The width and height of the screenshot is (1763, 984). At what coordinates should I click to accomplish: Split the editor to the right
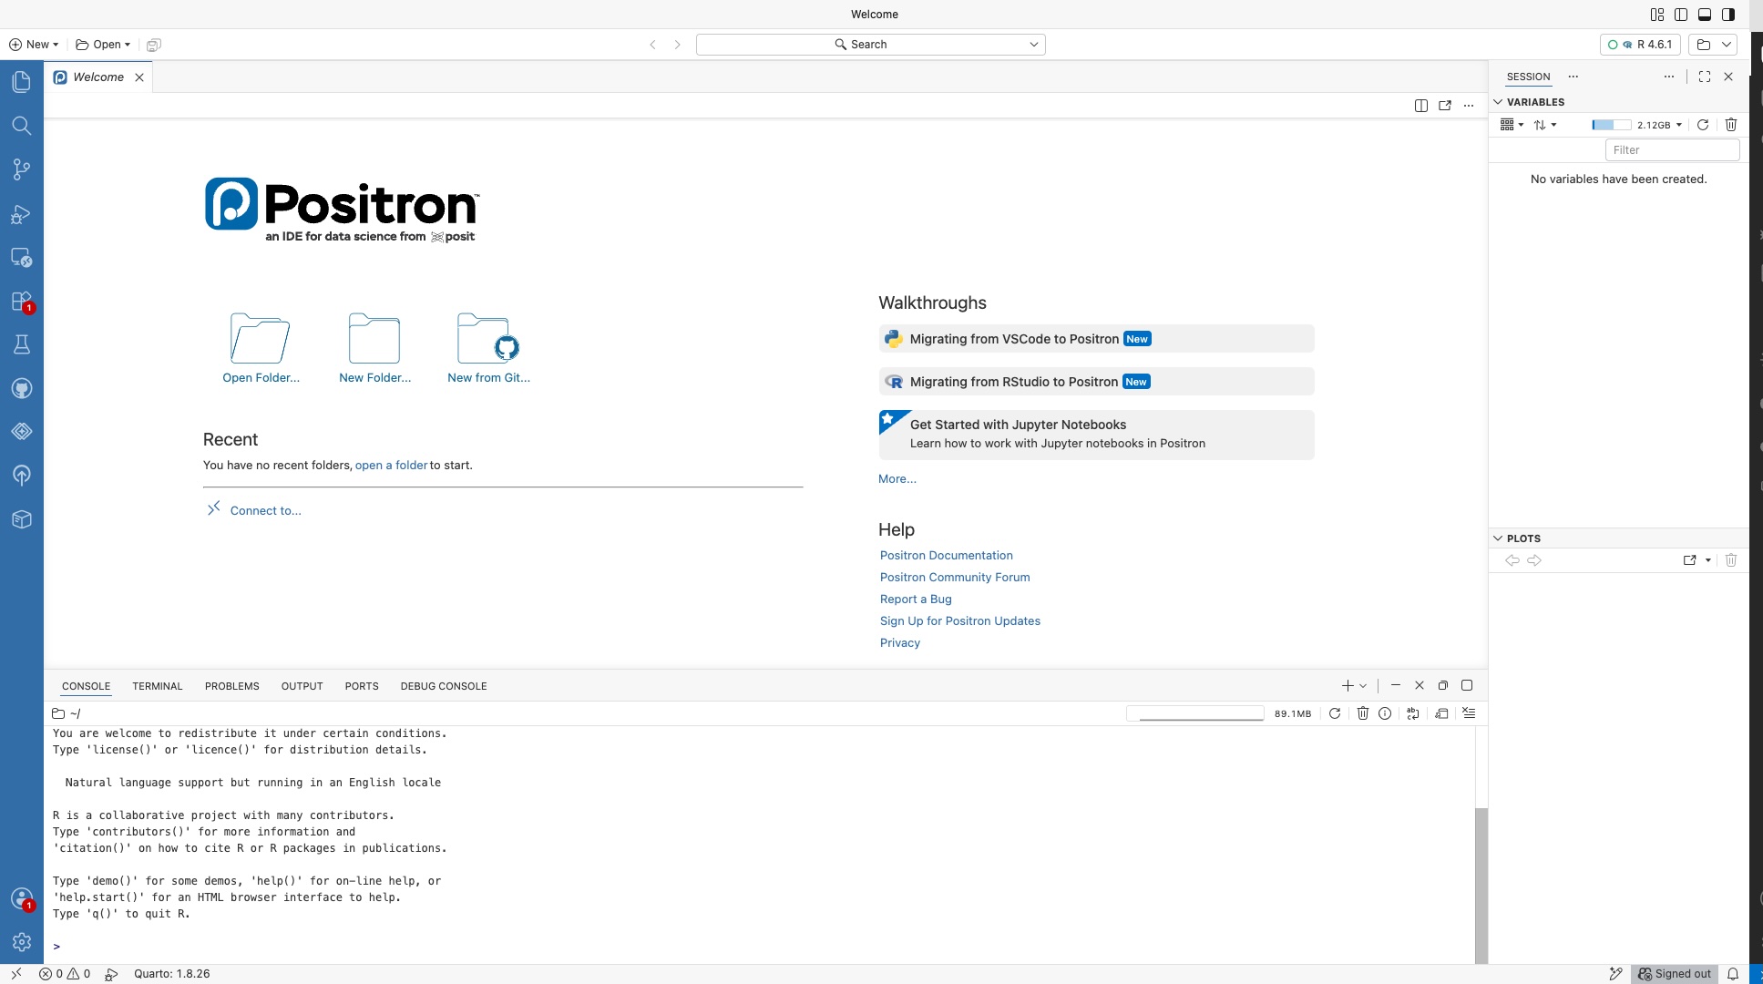[1421, 106]
